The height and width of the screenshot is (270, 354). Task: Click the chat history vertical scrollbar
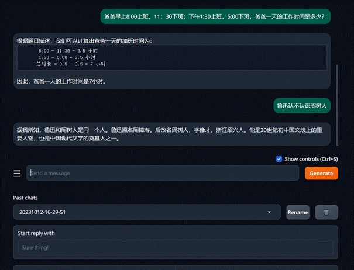336,88
